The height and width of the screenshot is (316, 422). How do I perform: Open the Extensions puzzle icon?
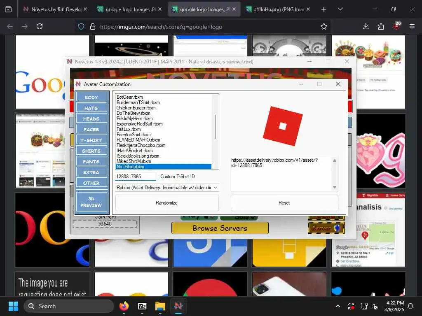pyautogui.click(x=381, y=26)
